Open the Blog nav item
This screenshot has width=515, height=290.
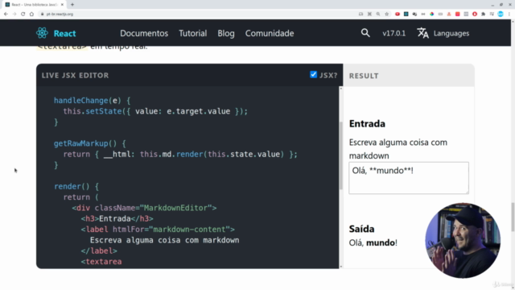[x=226, y=33]
